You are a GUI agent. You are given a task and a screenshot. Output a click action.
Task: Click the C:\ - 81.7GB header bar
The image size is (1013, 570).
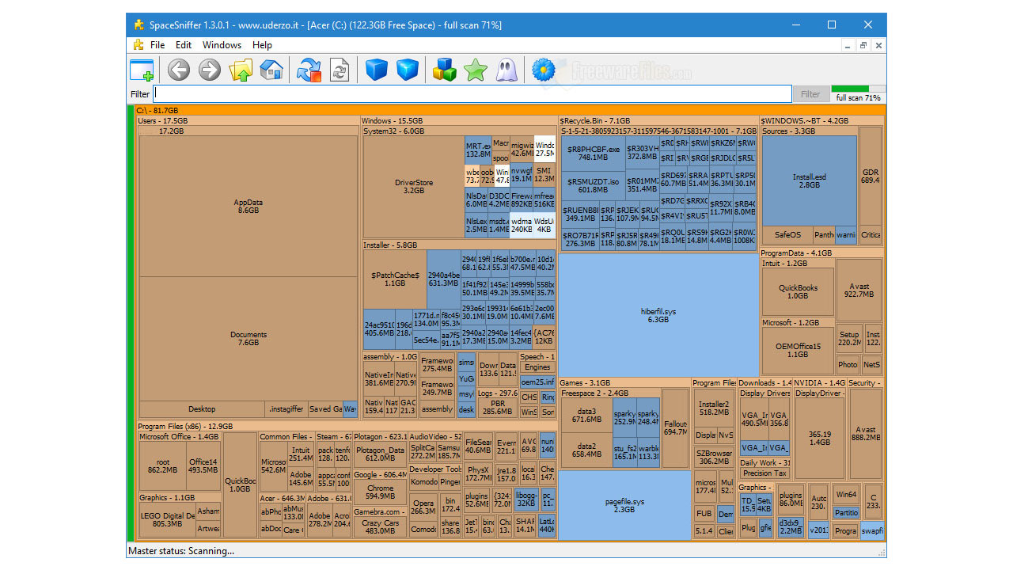coord(510,111)
